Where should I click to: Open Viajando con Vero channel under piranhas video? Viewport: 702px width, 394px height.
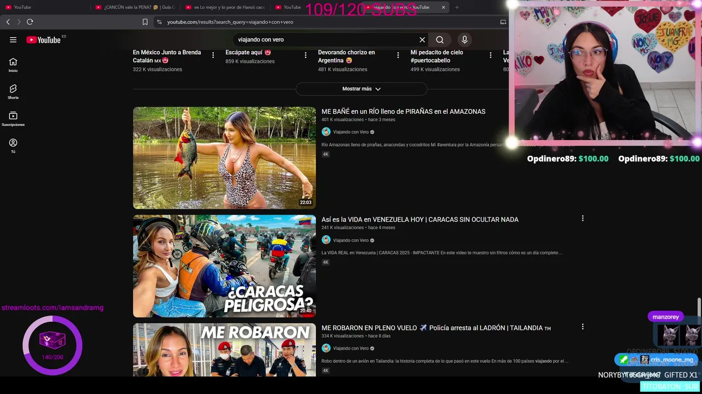coord(350,132)
